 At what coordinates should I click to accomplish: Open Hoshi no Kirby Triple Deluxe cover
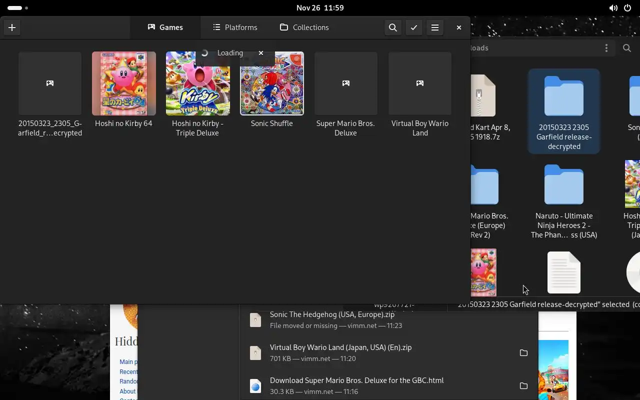click(x=197, y=83)
